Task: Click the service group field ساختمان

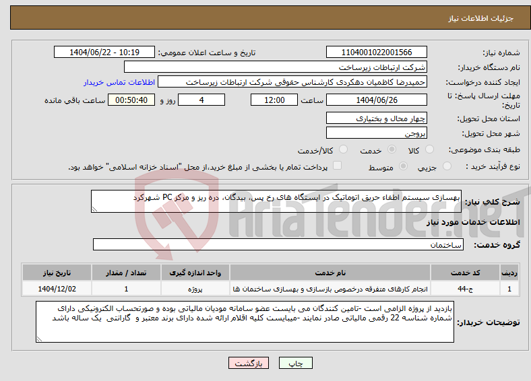Action: point(278,244)
